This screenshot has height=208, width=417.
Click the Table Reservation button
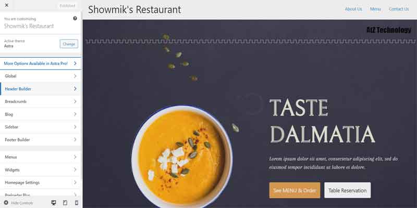click(347, 190)
